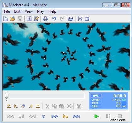This screenshot has width=132, height=123.
Task: Delete selection with the X icon
Action: coord(69,106)
